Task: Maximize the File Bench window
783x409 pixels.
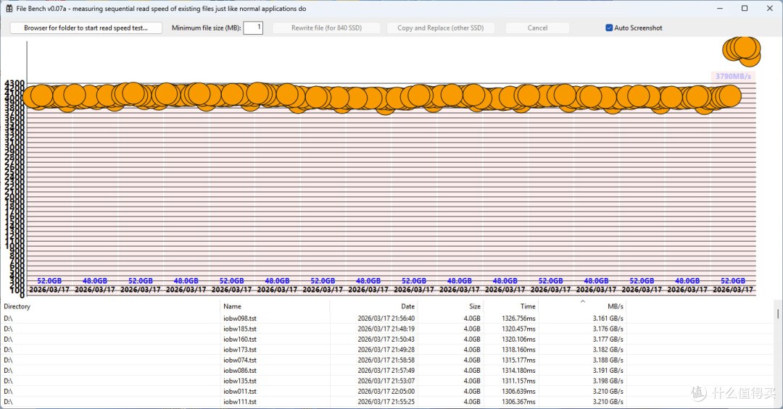Action: [745, 9]
